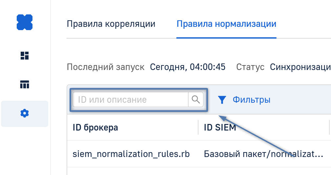Open the dashboard section in sidebar
This screenshot has height=175, width=331.
pyautogui.click(x=25, y=56)
